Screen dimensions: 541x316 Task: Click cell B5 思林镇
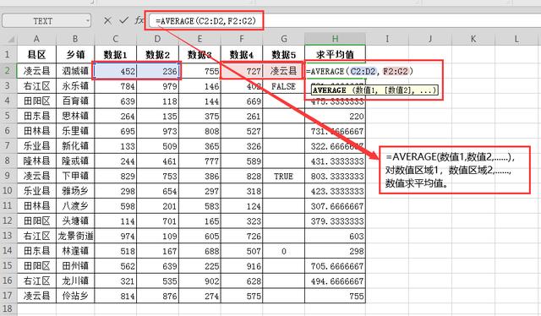(75, 116)
